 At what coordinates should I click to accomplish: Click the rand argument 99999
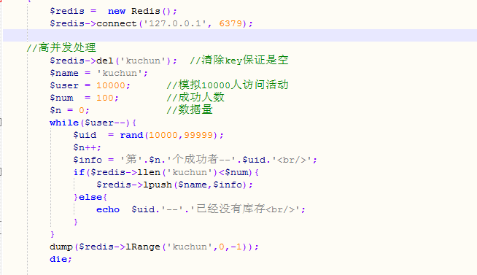coord(198,135)
